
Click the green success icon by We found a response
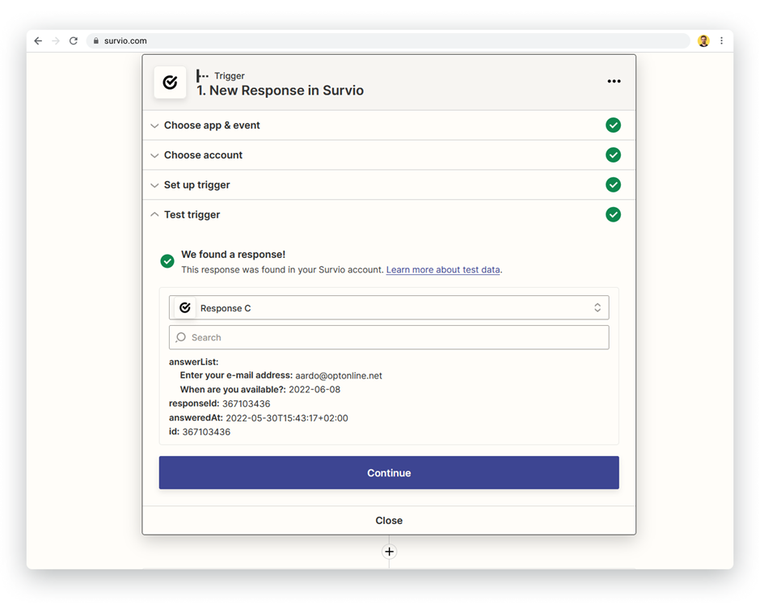[167, 261]
